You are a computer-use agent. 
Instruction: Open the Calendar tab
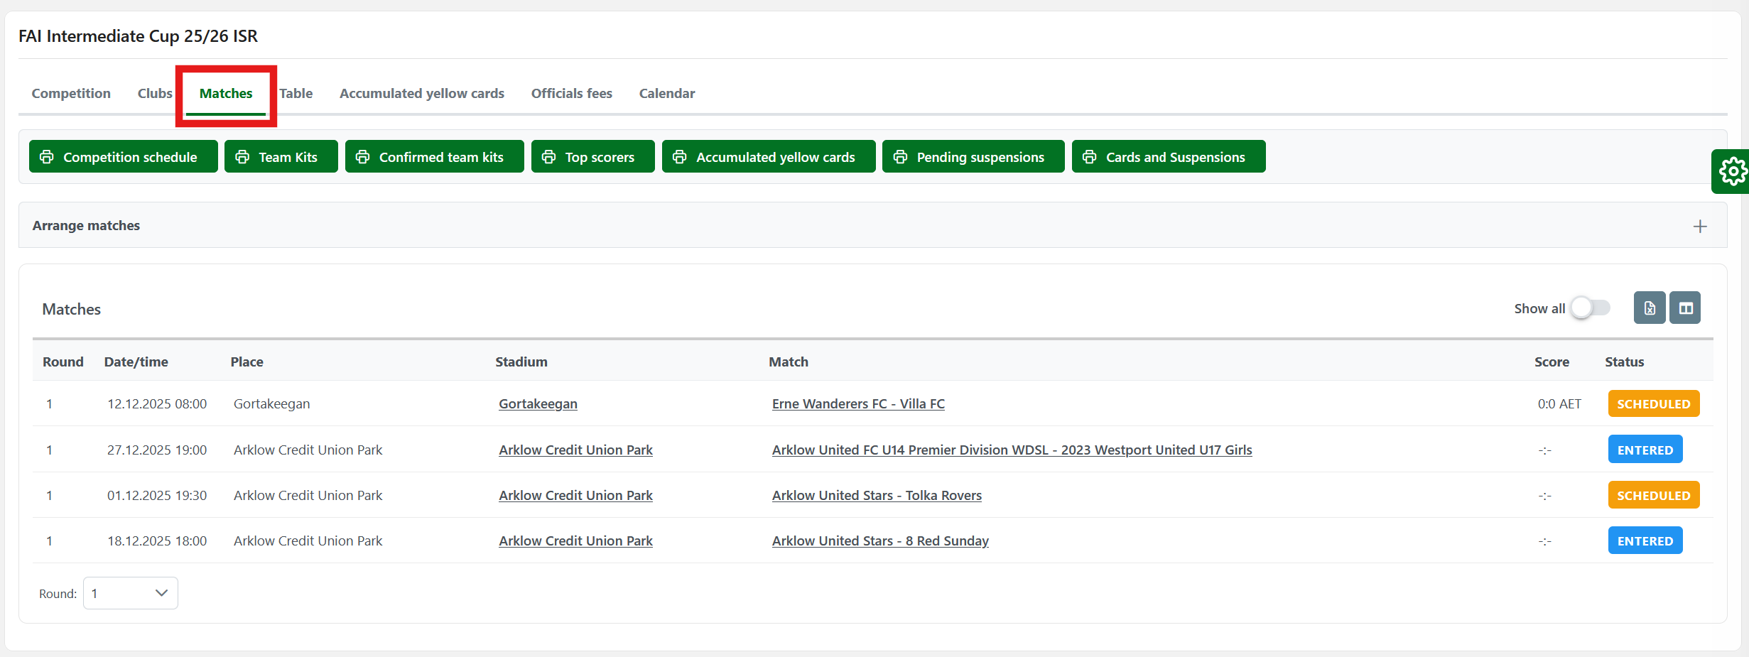[x=666, y=94]
